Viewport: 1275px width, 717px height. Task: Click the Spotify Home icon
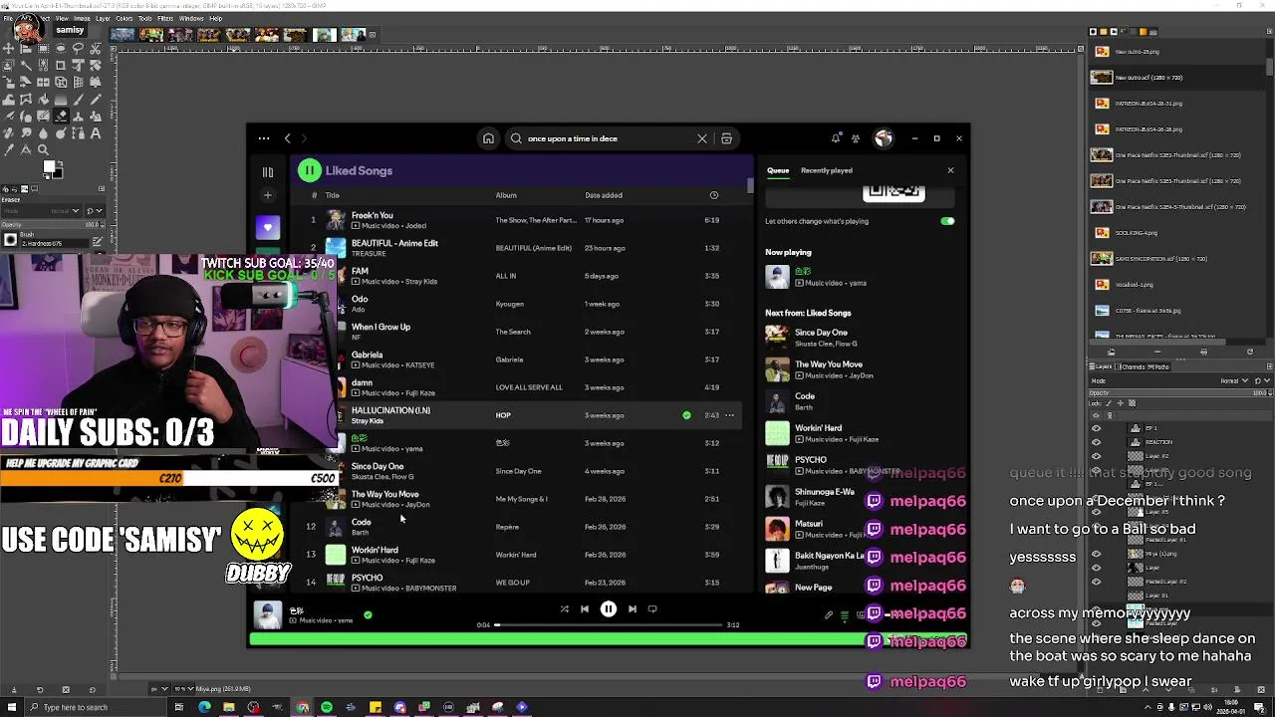coord(488,138)
